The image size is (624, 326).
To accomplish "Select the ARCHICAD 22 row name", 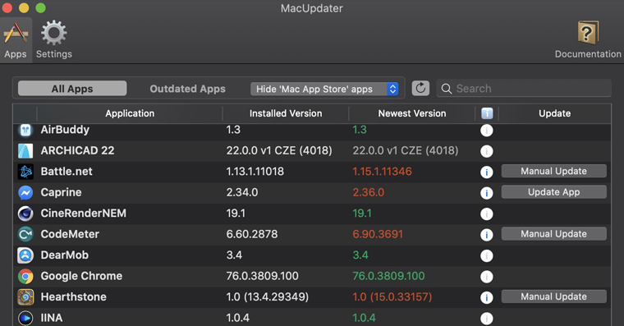I will click(x=78, y=150).
